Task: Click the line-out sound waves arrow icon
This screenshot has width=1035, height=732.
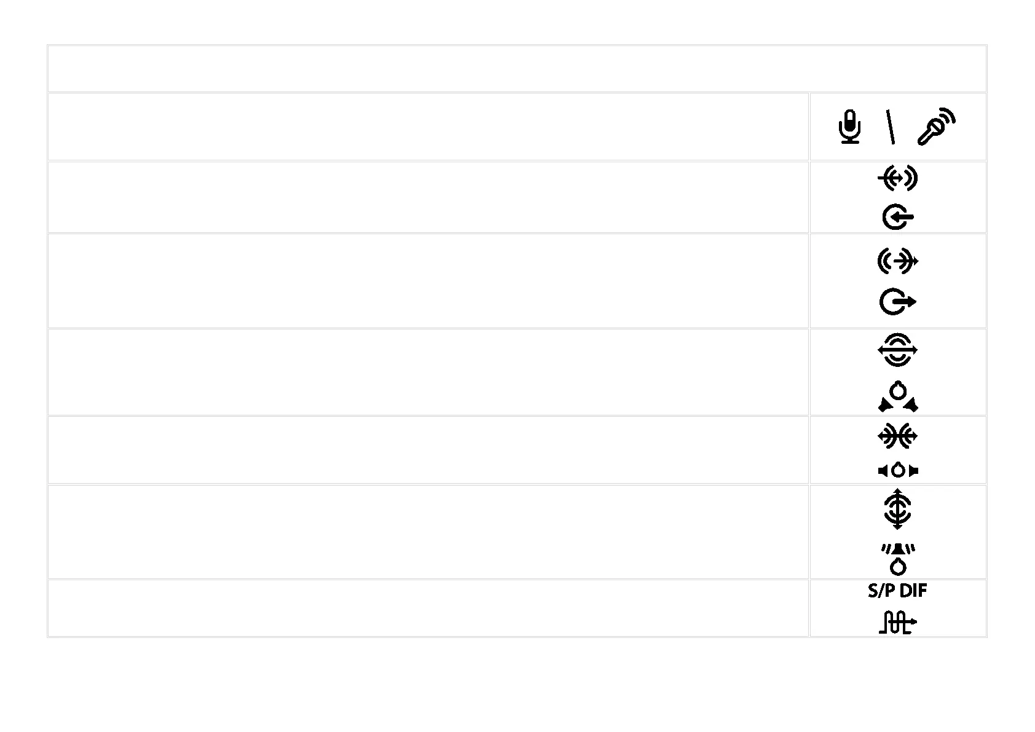Action: point(897,262)
